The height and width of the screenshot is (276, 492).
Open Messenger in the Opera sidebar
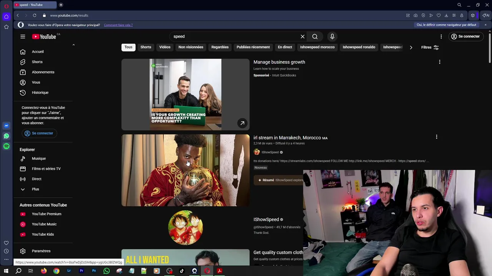pos(6,126)
